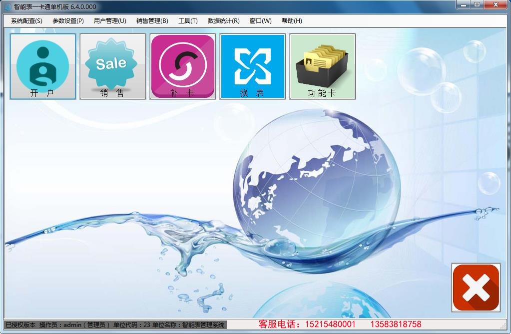Click the Sale 销售 badge icon
The width and height of the screenshot is (511, 334).
(x=113, y=66)
